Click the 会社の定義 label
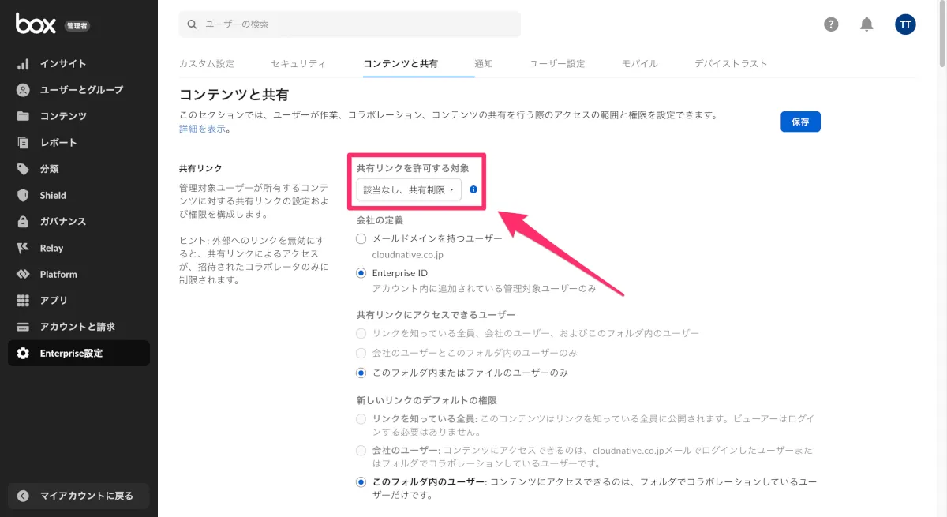The width and height of the screenshot is (947, 517). [380, 220]
